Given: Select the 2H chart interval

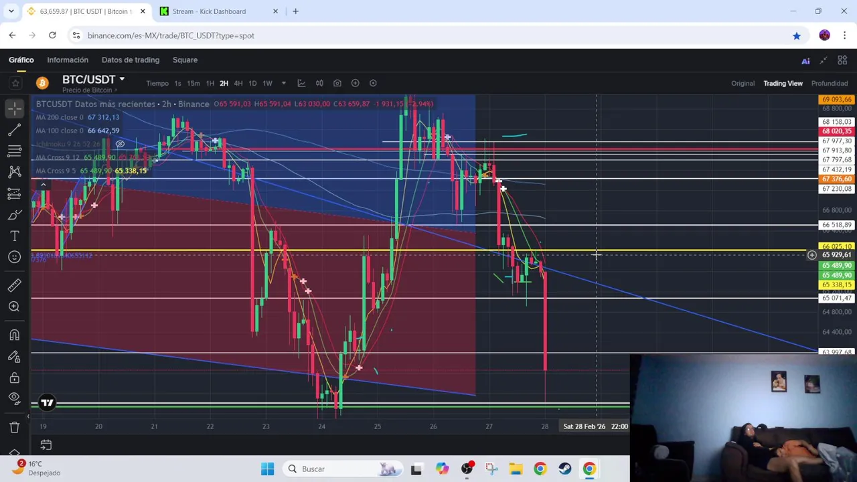Looking at the screenshot, I should coord(224,83).
